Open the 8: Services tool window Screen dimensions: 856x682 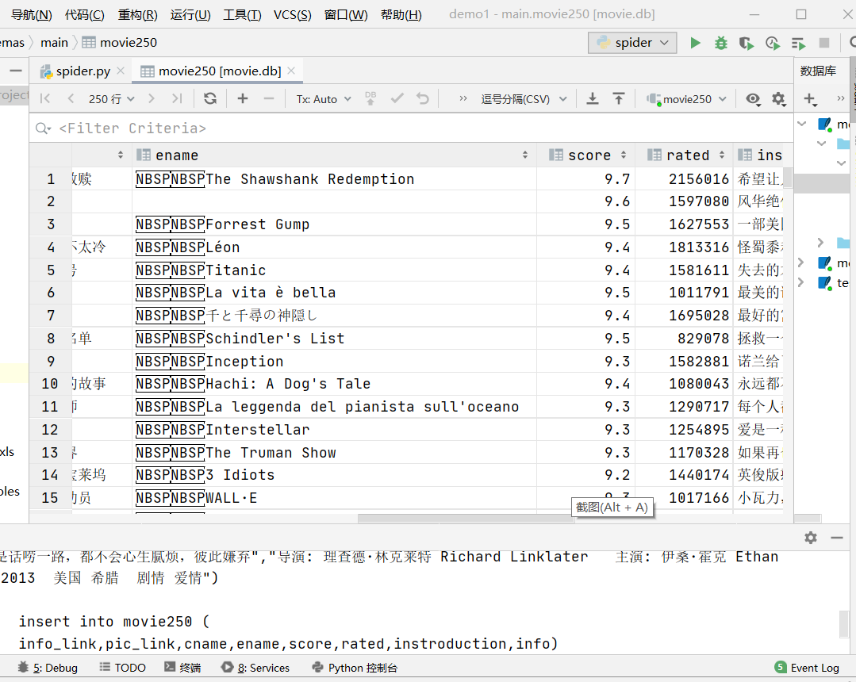(255, 668)
